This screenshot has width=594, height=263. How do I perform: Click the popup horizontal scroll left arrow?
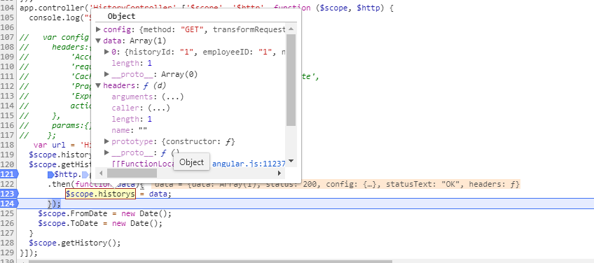[101, 173]
